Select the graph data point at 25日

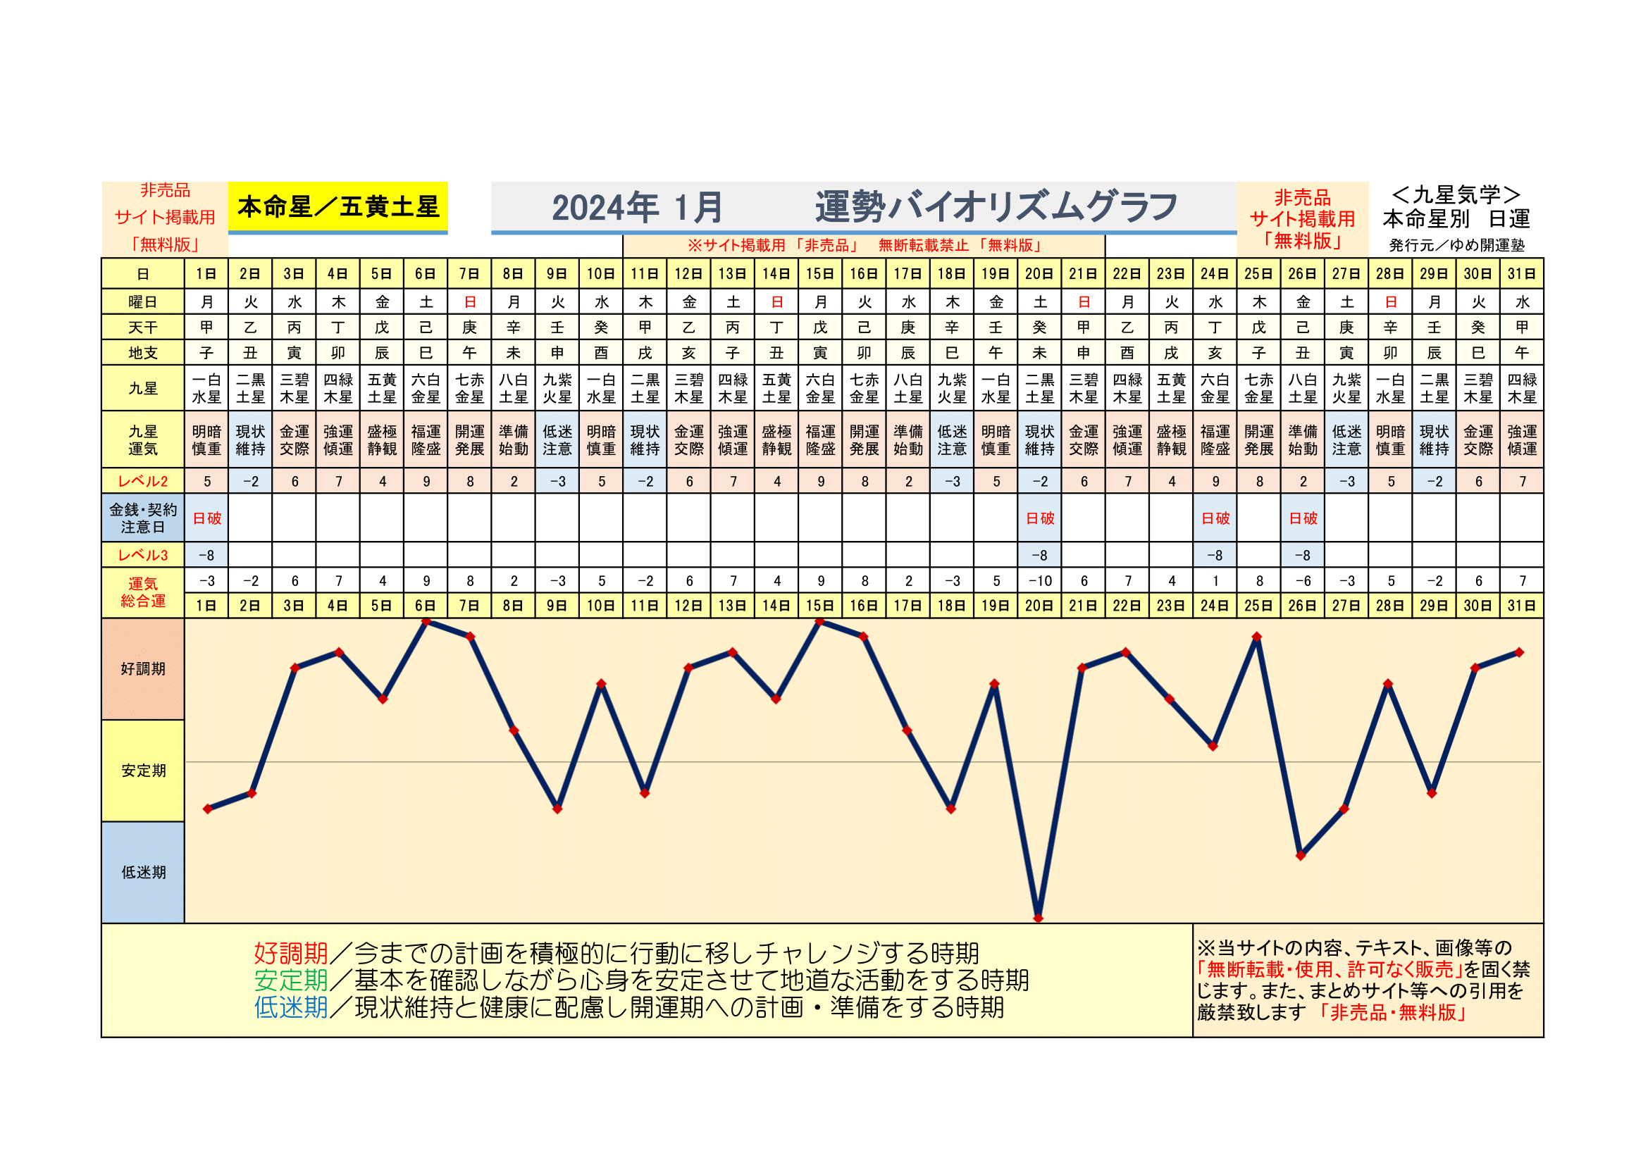(x=1257, y=637)
